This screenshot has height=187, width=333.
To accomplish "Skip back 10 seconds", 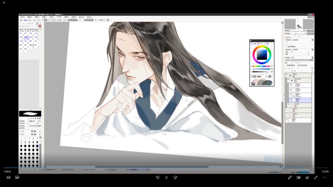I will 158,178.
